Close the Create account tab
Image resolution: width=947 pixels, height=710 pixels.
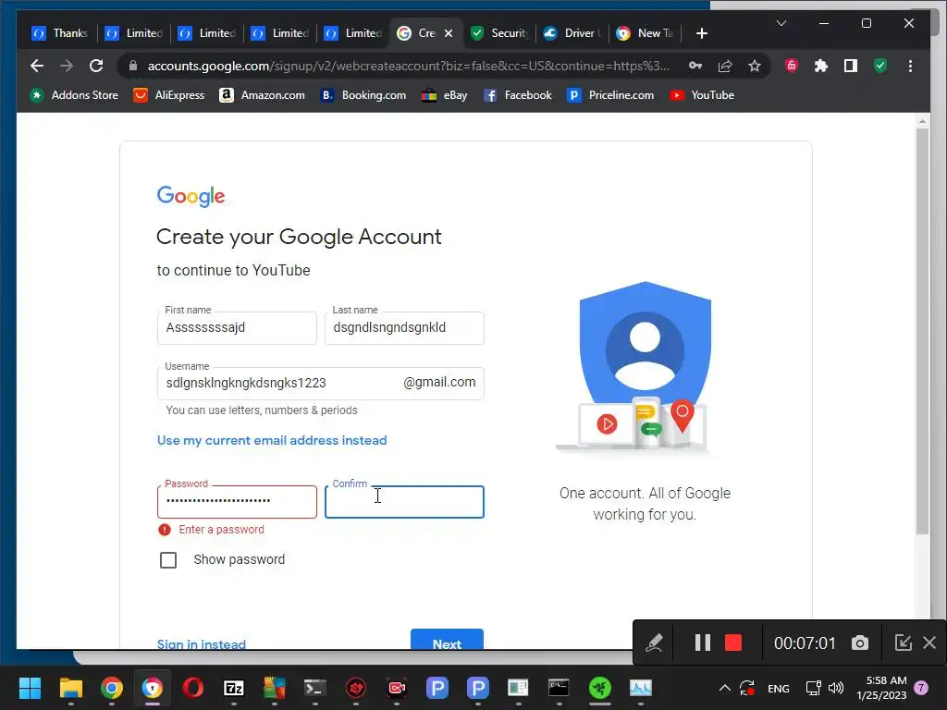449,33
